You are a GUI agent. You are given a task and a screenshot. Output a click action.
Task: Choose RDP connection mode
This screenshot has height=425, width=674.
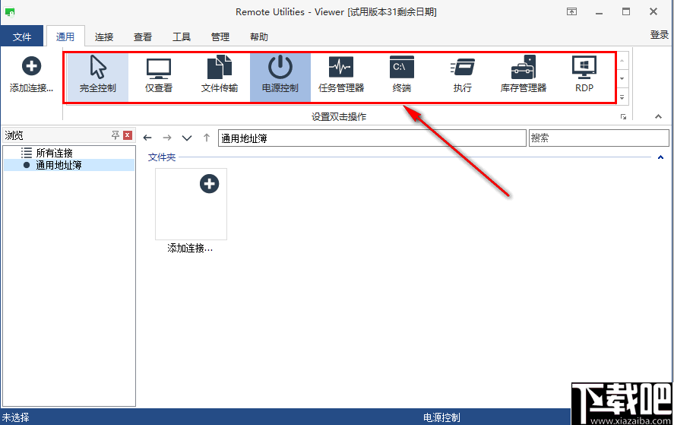coord(584,77)
